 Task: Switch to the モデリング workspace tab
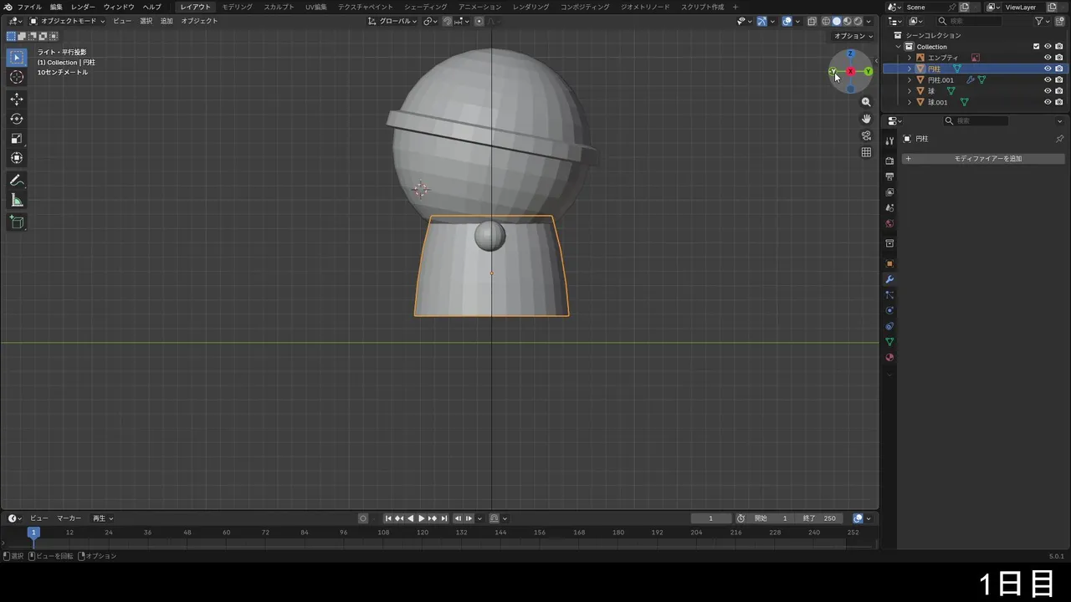[x=237, y=7]
